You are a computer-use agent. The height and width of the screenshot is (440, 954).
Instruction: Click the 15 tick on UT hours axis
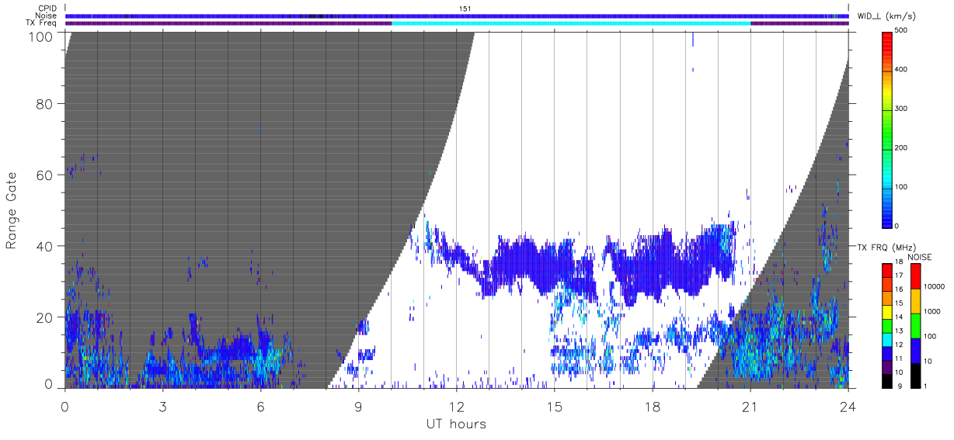pos(555,407)
